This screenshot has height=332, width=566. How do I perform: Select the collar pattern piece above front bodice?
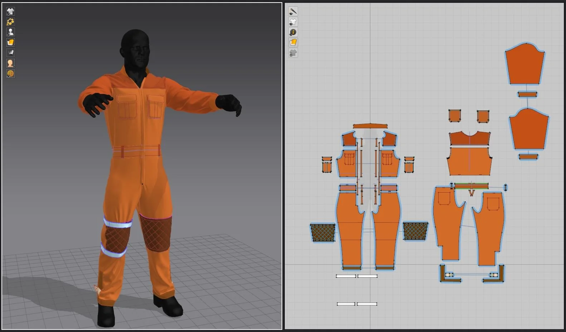(x=370, y=126)
